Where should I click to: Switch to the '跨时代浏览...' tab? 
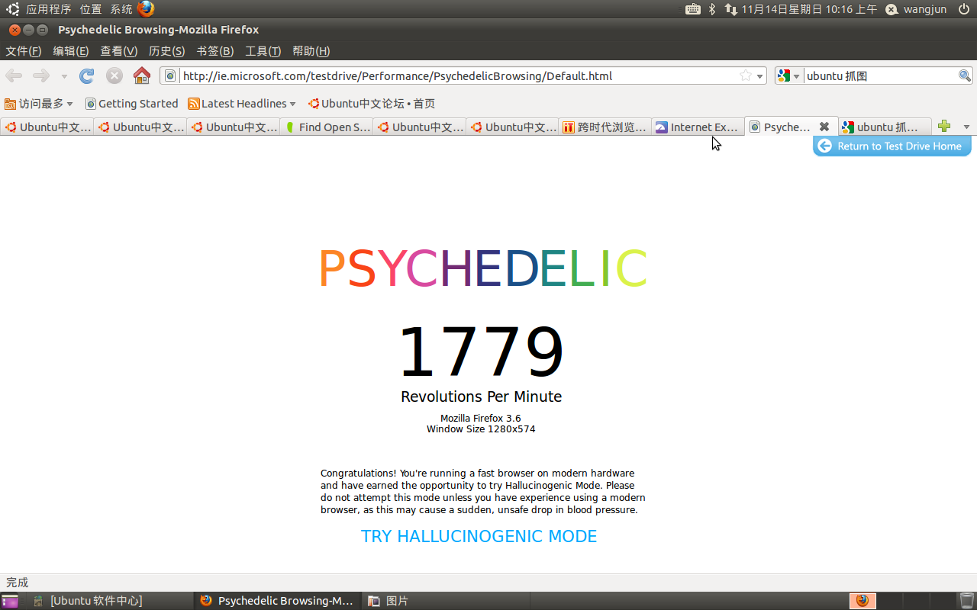coord(605,127)
